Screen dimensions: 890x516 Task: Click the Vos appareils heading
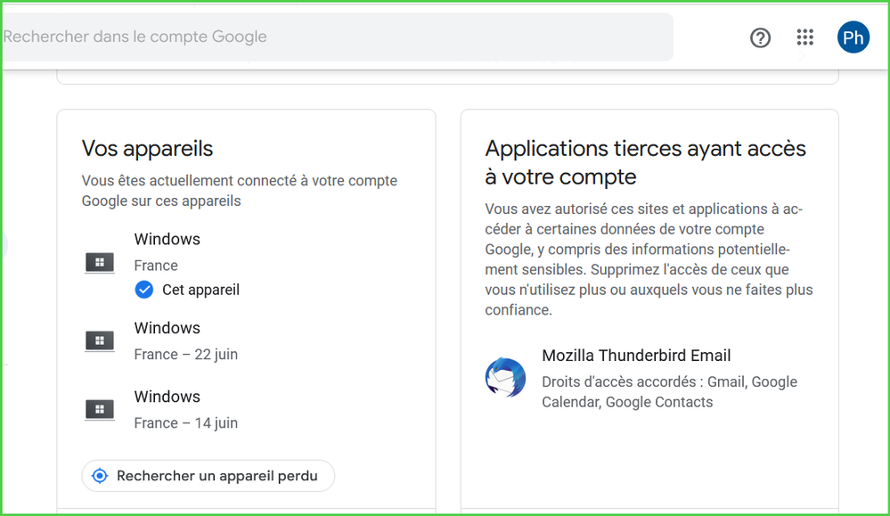tap(147, 148)
